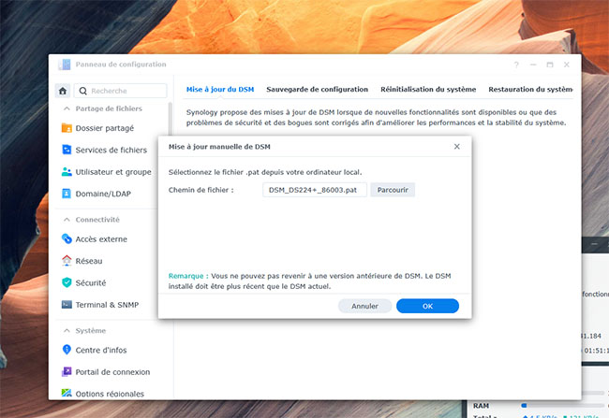
Task: Select Portail de connexion label
Action: click(x=112, y=372)
